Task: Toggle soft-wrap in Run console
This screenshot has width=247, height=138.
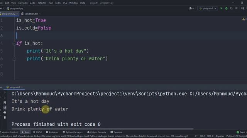Action: (x=5, y=102)
